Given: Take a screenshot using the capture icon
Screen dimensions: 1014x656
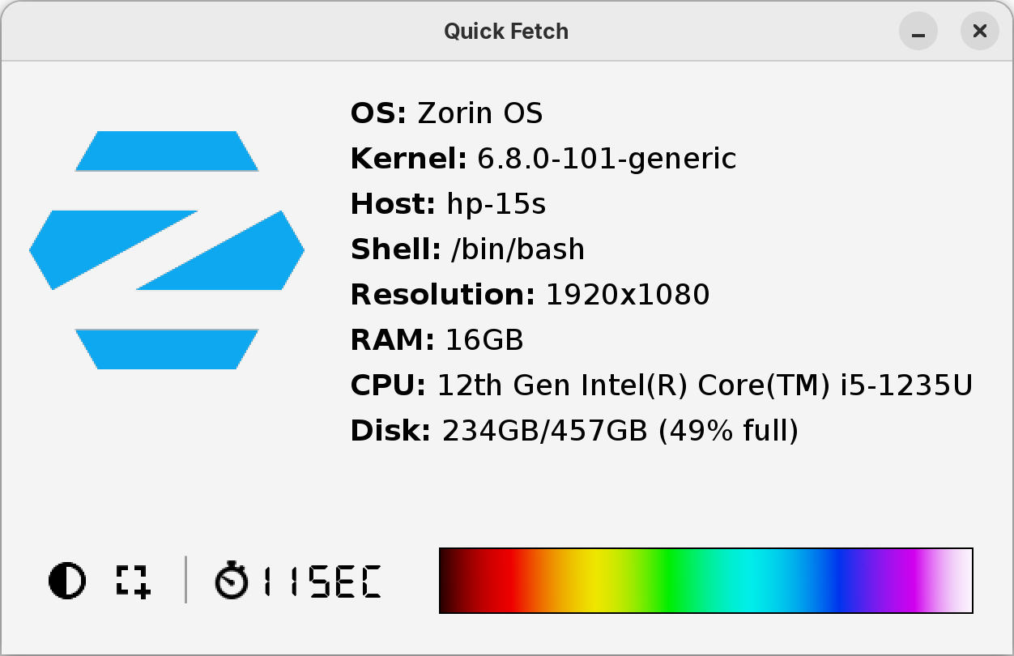Looking at the screenshot, I should point(134,580).
